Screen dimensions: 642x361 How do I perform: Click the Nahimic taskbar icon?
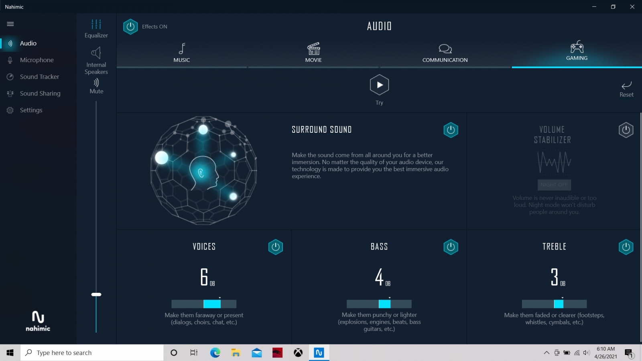pos(319,353)
